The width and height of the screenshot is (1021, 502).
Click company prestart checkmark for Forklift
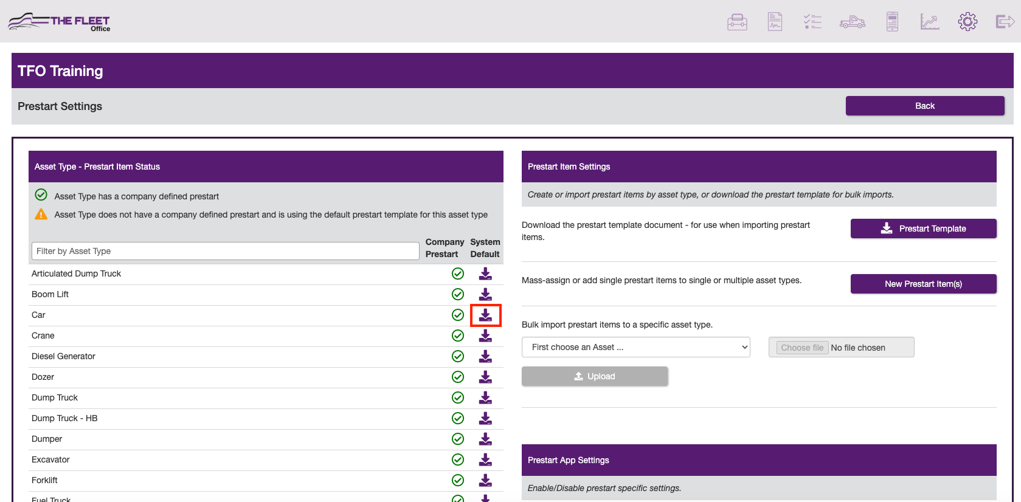(458, 480)
